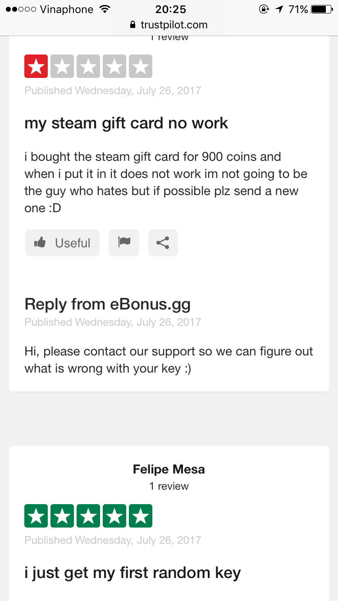Tap the location arrow status icon
Image resolution: width=338 pixels, height=601 pixels.
[x=279, y=9]
